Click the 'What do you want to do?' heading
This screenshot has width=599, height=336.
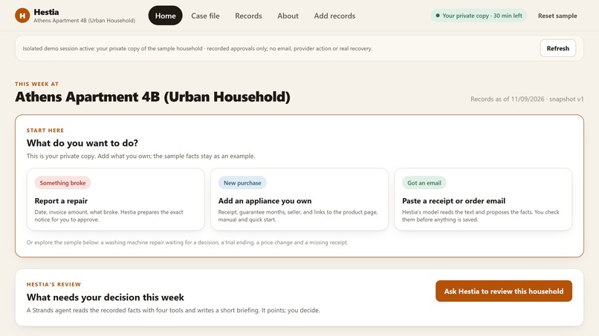coord(82,143)
